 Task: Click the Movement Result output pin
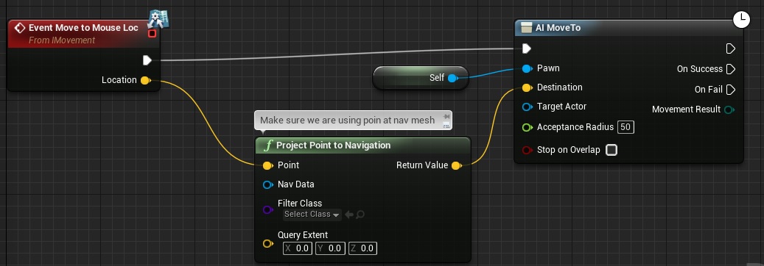[x=729, y=110]
